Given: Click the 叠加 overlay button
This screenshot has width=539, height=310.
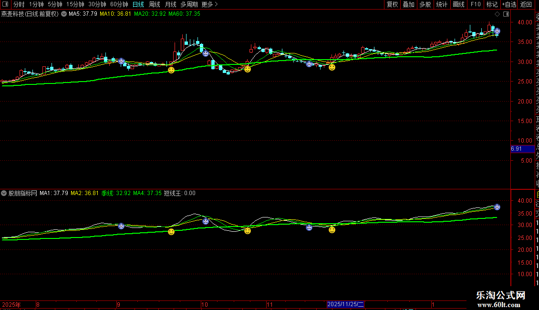Looking at the screenshot, I should pos(408,4).
